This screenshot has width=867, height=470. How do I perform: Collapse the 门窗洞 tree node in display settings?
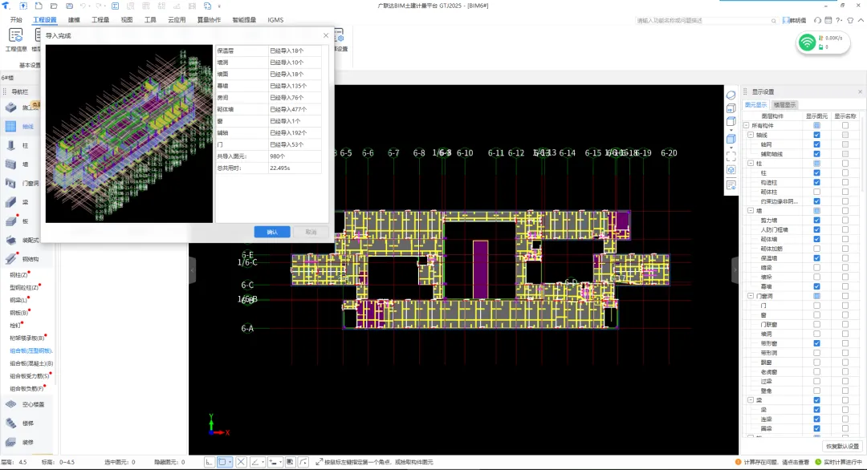751,296
